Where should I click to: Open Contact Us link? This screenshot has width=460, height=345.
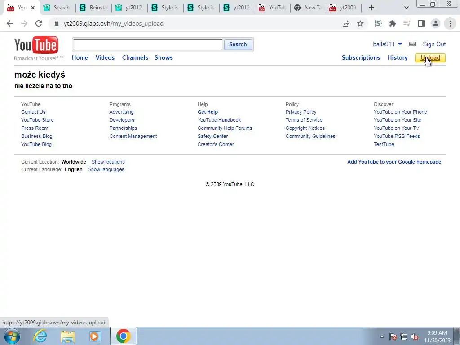pos(33,112)
